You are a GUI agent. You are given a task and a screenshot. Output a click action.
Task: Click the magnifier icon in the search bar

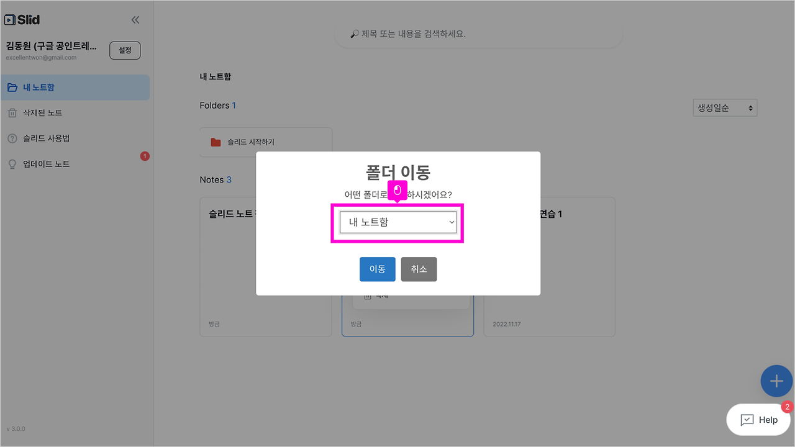pos(354,34)
